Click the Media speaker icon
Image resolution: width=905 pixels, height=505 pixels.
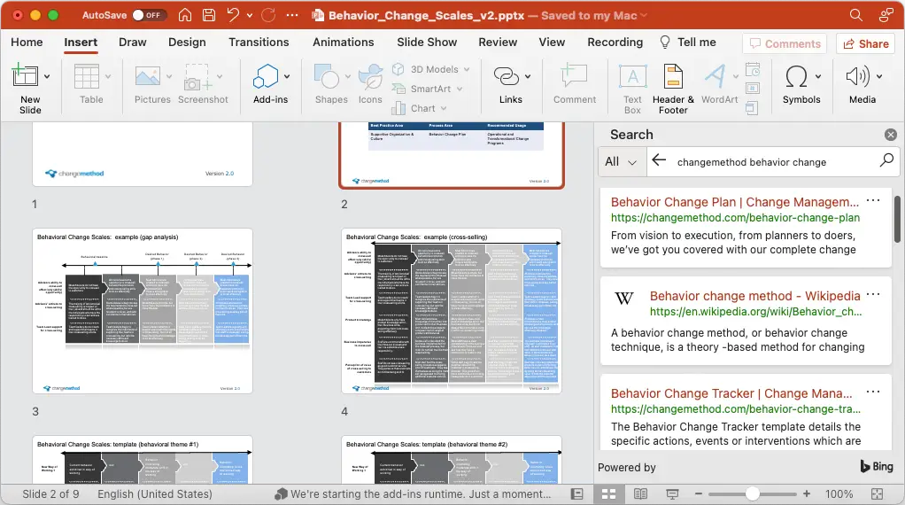pyautogui.click(x=858, y=76)
